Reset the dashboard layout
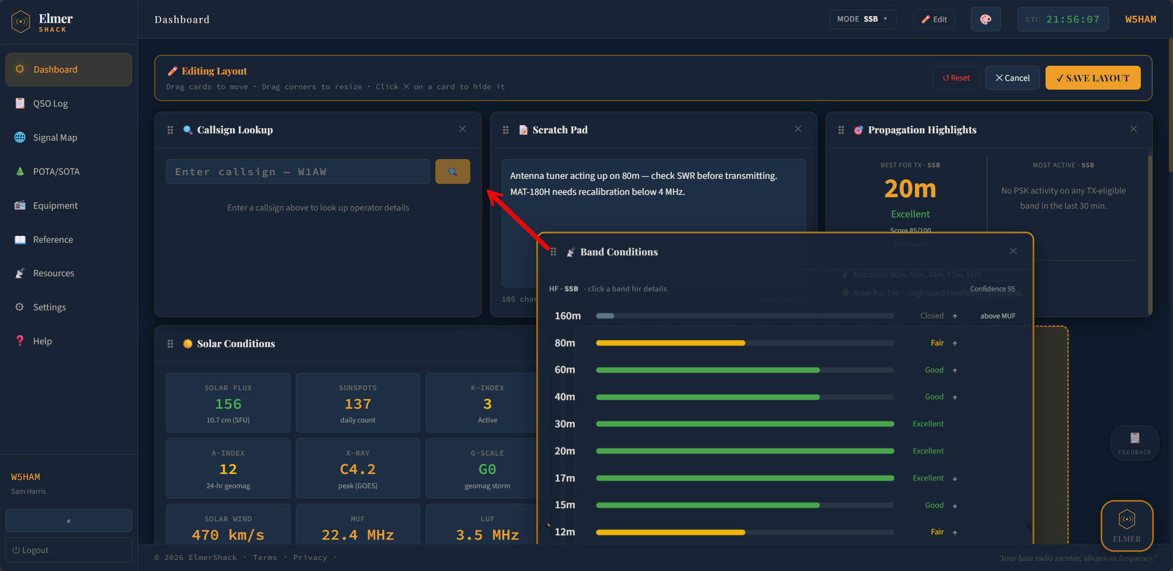This screenshot has height=571, width=1173. (x=956, y=78)
